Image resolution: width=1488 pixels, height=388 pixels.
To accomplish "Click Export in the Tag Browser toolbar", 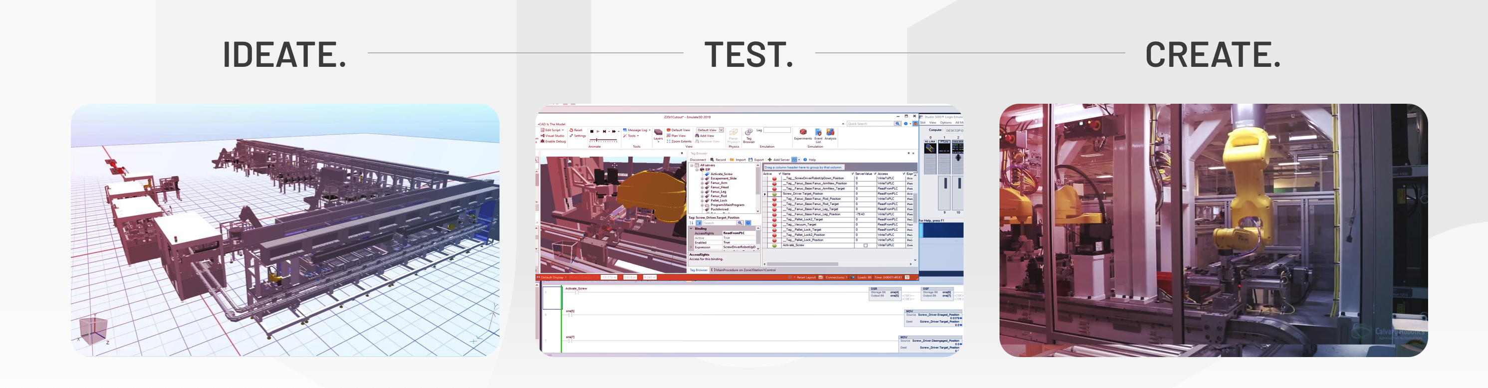I will click(756, 160).
